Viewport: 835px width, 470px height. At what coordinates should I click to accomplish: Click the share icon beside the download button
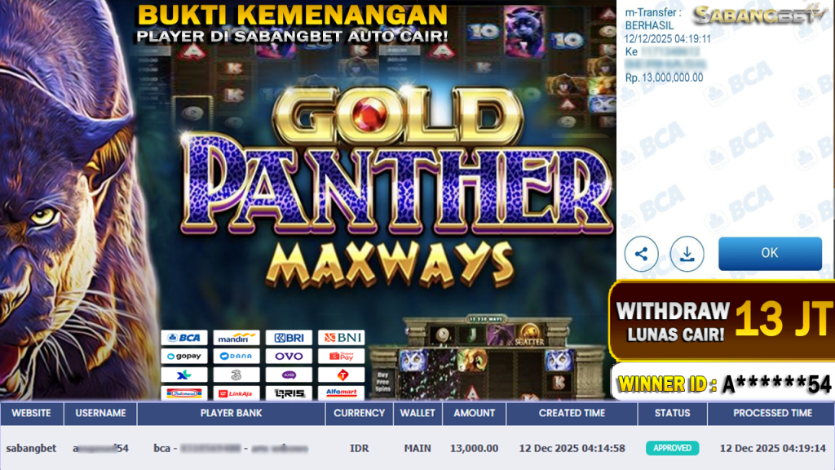[x=641, y=254]
